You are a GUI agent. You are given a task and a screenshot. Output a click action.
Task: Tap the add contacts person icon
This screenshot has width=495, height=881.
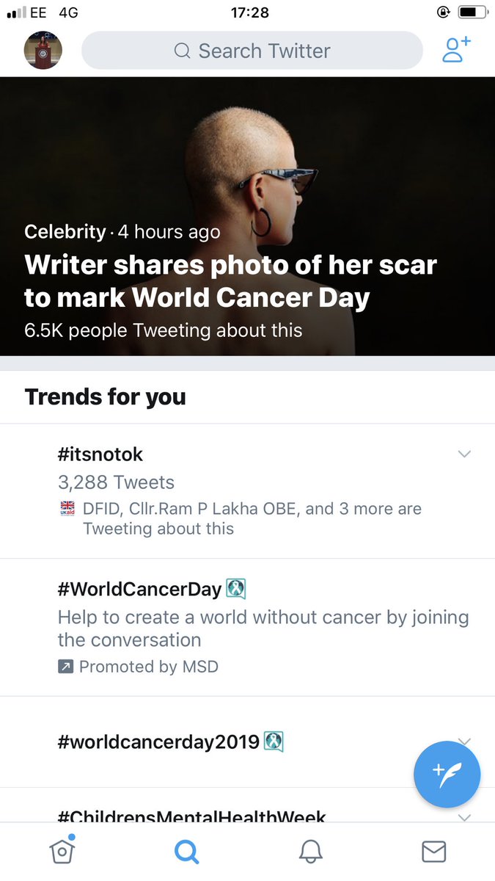pos(456,50)
